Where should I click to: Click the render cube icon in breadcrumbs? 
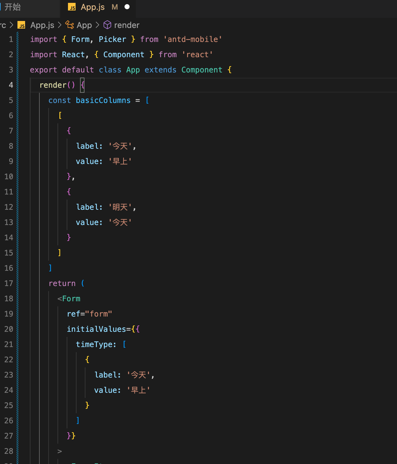(x=107, y=25)
